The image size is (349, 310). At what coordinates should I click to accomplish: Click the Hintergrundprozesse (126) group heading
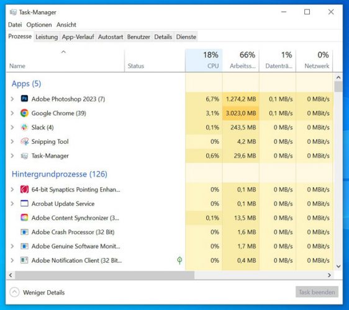click(x=60, y=174)
